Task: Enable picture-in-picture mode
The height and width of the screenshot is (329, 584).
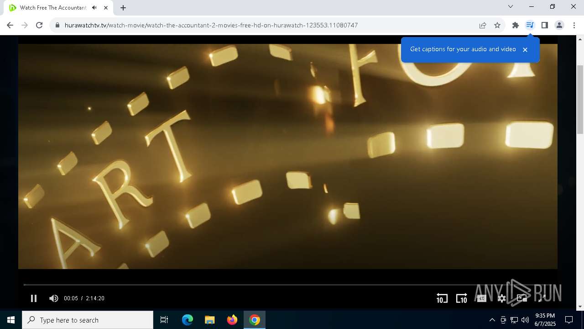Action: (x=522, y=298)
